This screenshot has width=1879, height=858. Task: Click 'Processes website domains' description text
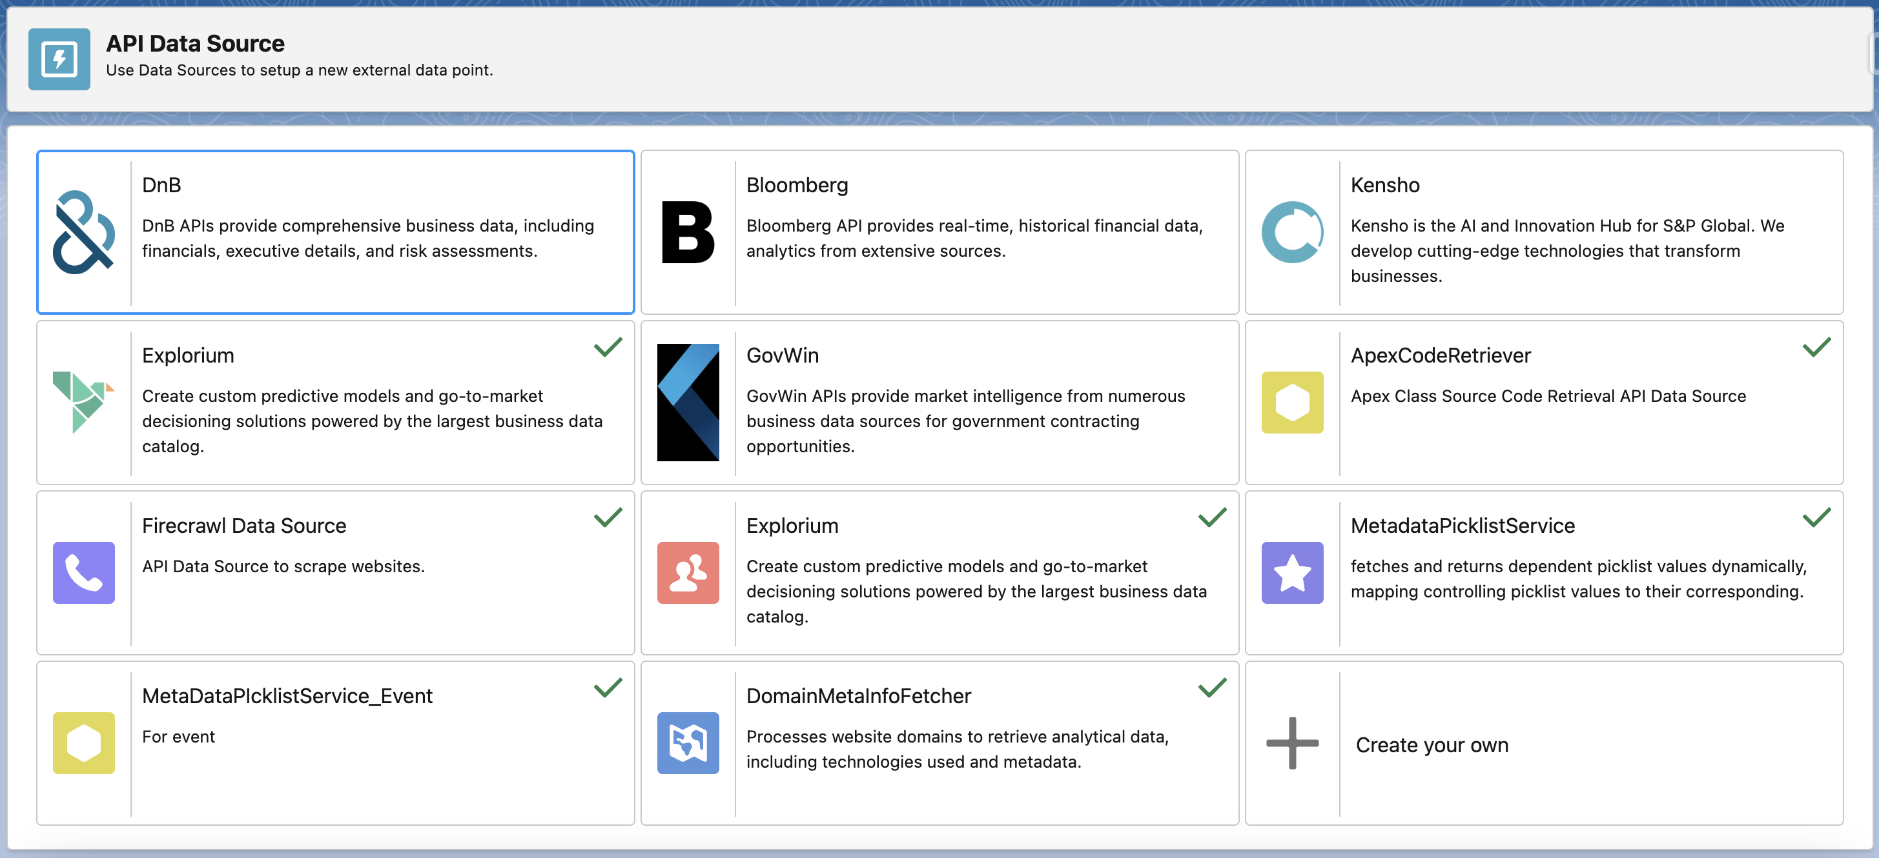(958, 750)
